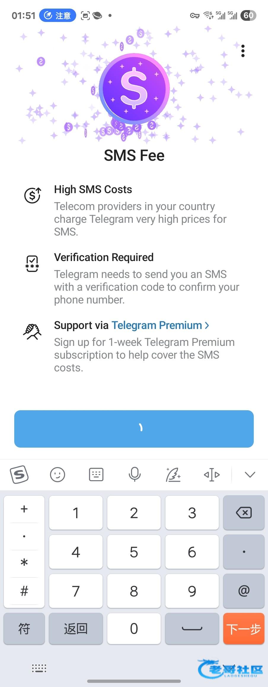Screen dimensions: 268x687
Task: Activate voice input microphone
Action: (x=135, y=475)
